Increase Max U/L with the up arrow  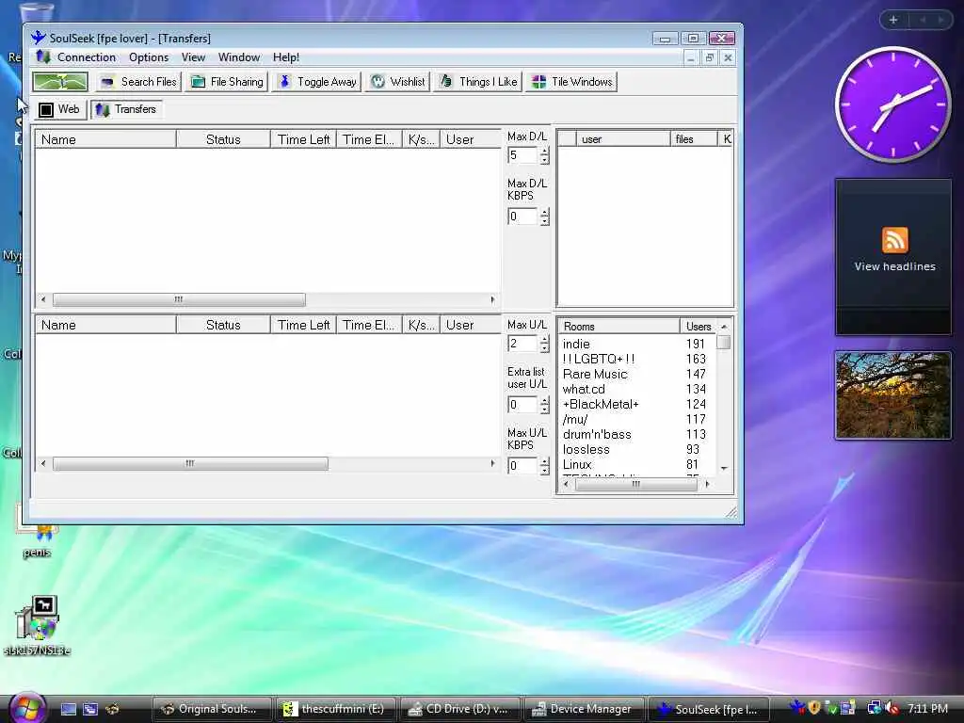click(545, 339)
